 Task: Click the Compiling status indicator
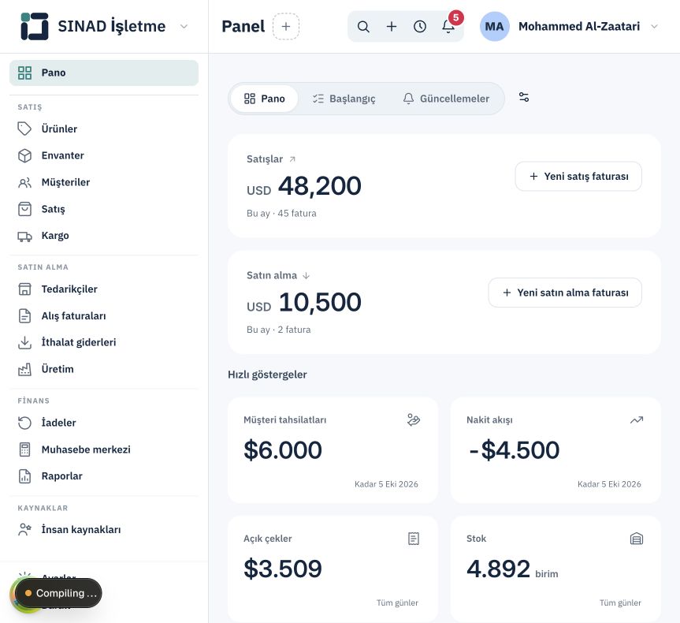(x=58, y=593)
